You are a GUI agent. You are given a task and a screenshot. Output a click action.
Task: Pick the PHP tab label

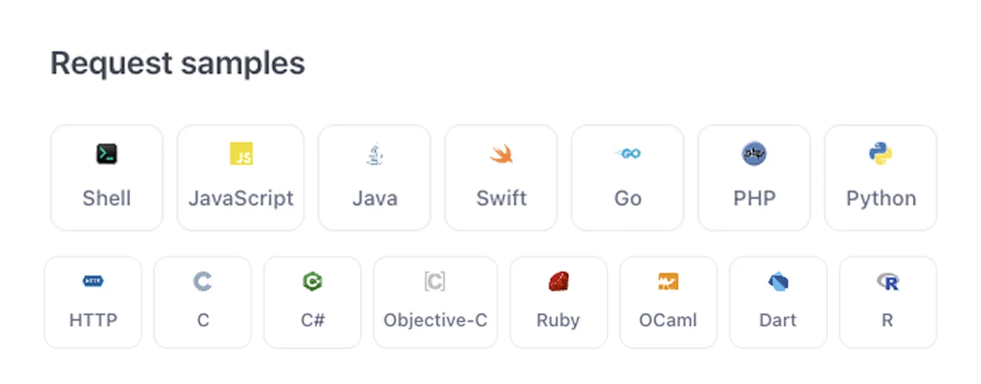(754, 198)
